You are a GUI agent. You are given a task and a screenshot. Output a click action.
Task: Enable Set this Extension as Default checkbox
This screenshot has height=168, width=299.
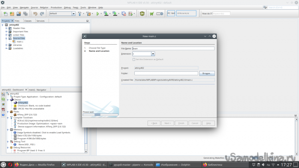[134, 59]
